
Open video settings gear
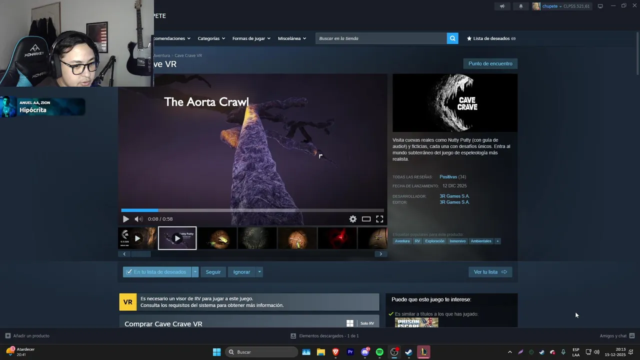353,219
